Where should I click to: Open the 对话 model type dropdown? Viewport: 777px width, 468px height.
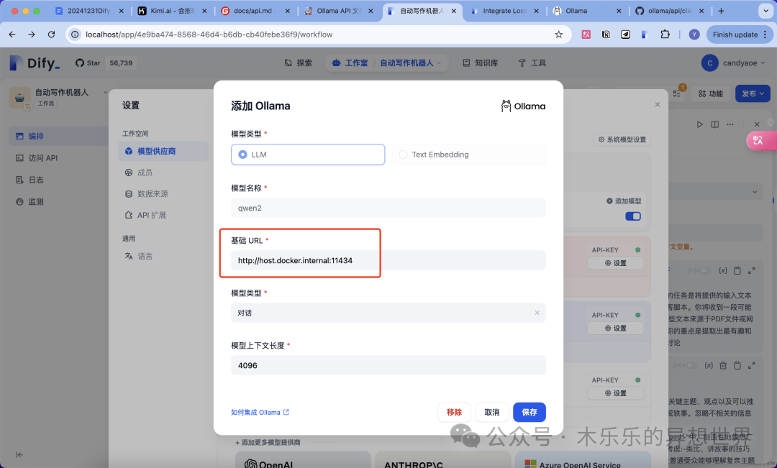pos(388,313)
